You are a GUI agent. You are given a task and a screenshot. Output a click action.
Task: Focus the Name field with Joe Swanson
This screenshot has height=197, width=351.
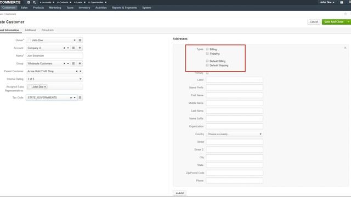pos(54,56)
